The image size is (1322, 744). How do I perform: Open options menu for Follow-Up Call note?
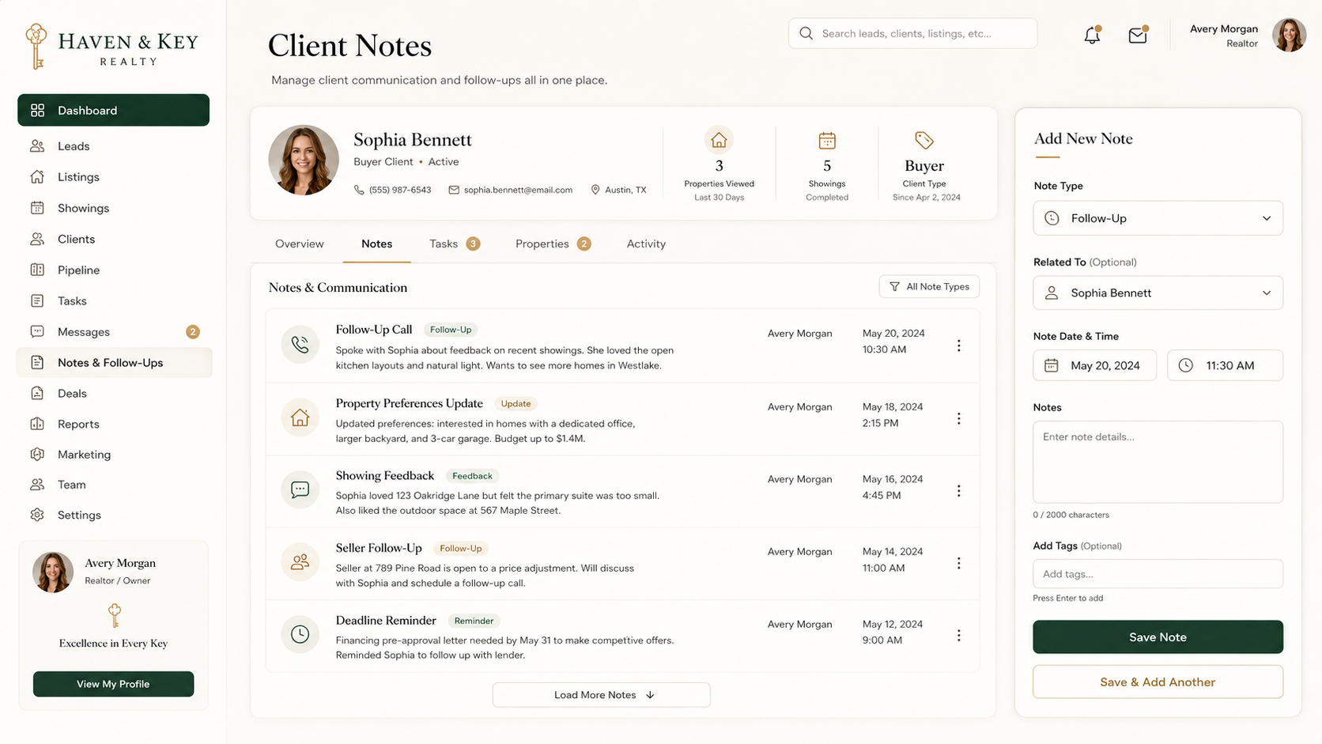click(958, 346)
